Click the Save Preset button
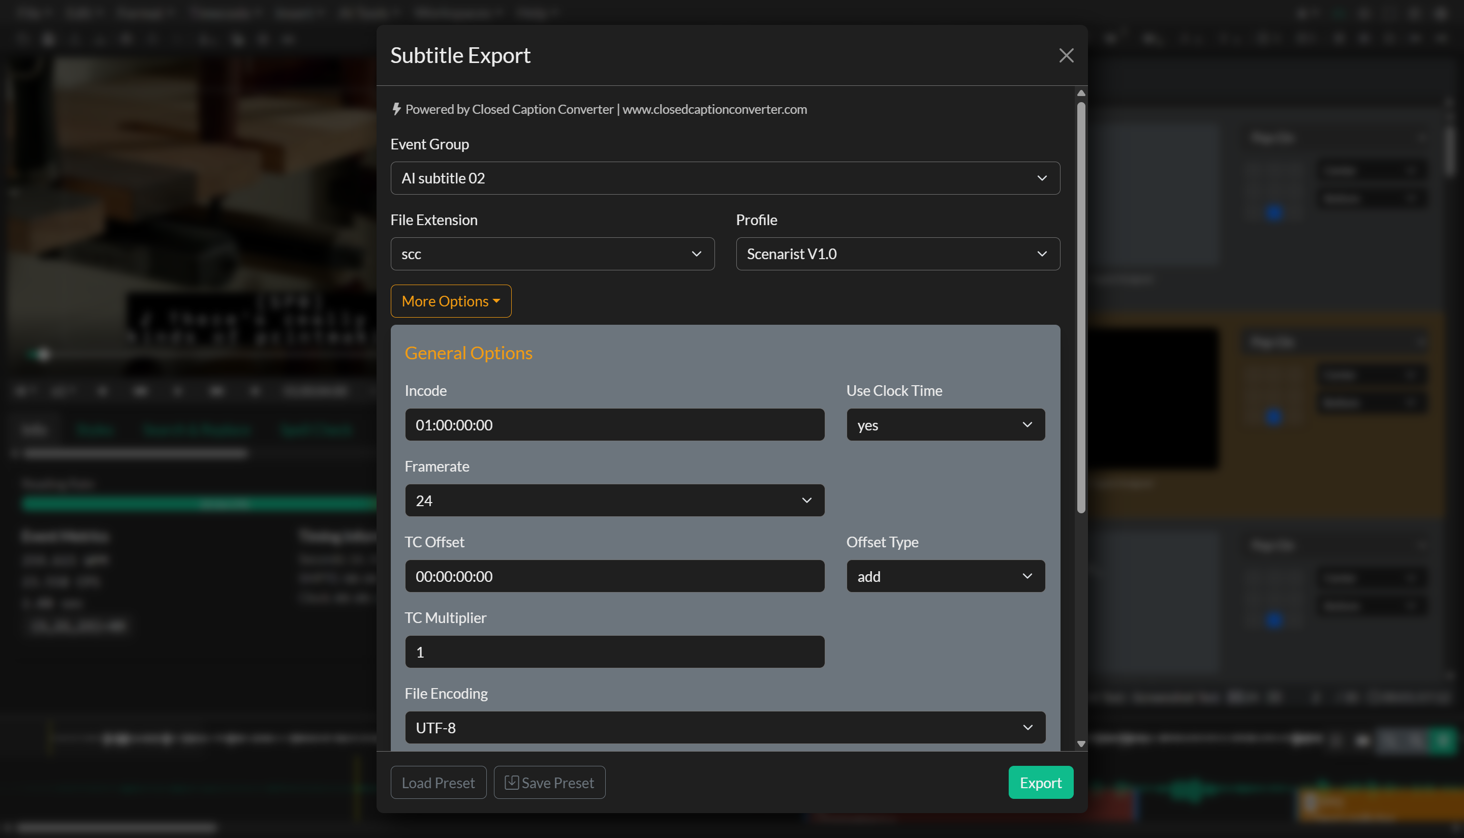The height and width of the screenshot is (838, 1464). [549, 782]
